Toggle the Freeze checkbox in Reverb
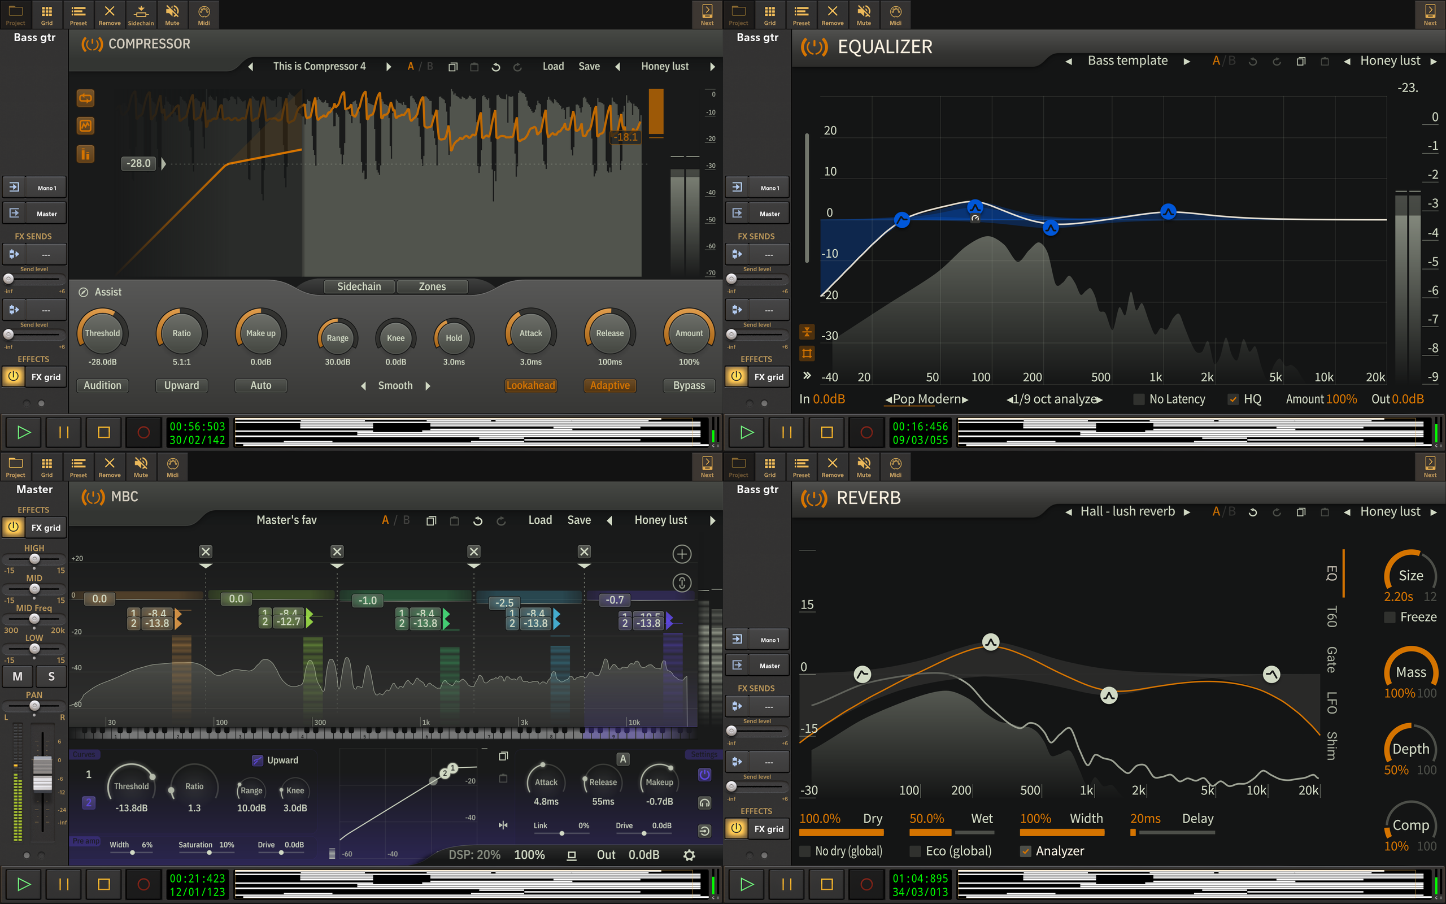The width and height of the screenshot is (1446, 904). point(1391,617)
